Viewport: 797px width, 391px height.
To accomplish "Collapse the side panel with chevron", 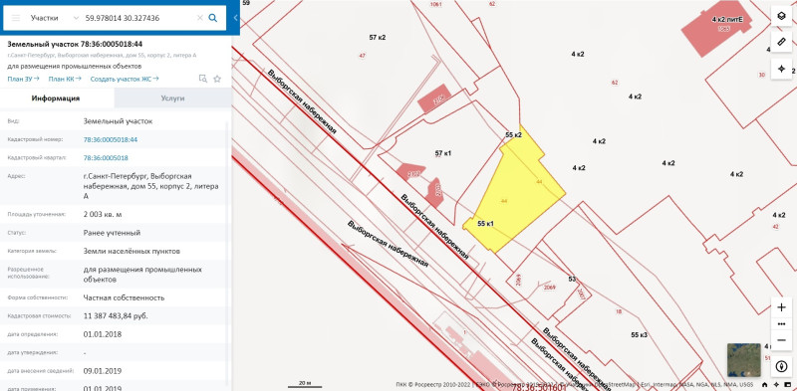I will pyautogui.click(x=235, y=18).
